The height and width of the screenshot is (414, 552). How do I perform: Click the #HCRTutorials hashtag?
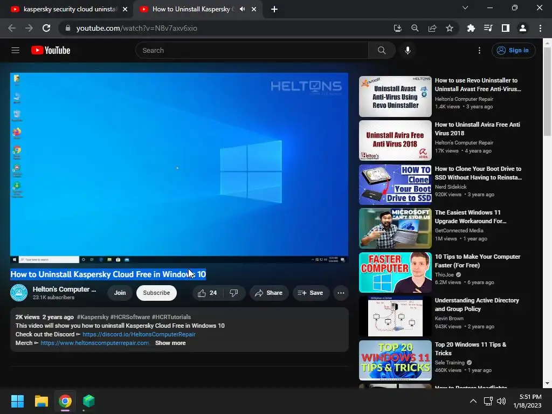click(171, 317)
